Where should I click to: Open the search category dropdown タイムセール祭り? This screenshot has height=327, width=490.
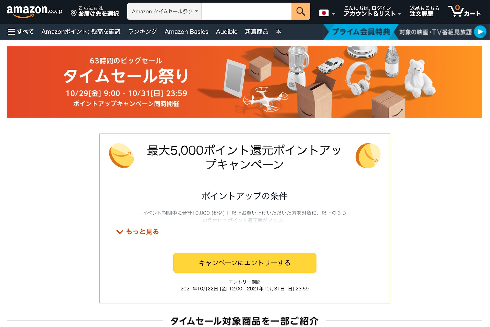tap(165, 11)
